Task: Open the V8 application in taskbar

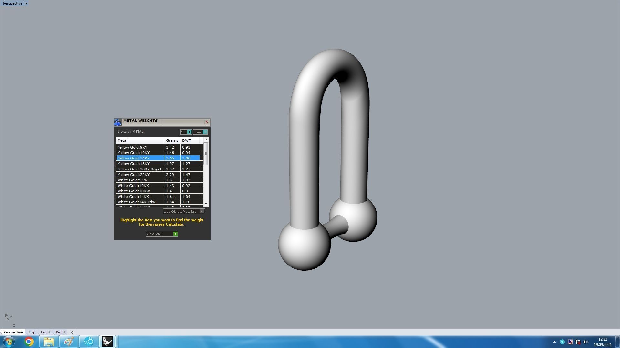Action: [x=88, y=342]
